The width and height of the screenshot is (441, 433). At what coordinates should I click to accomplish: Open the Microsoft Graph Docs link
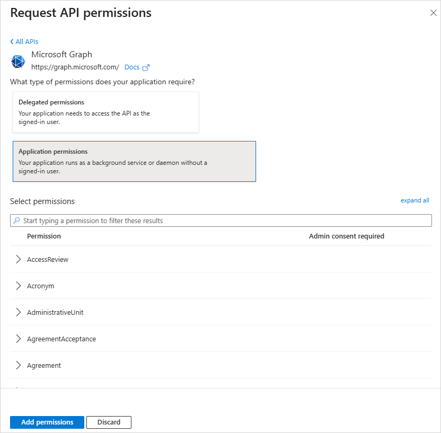[131, 67]
